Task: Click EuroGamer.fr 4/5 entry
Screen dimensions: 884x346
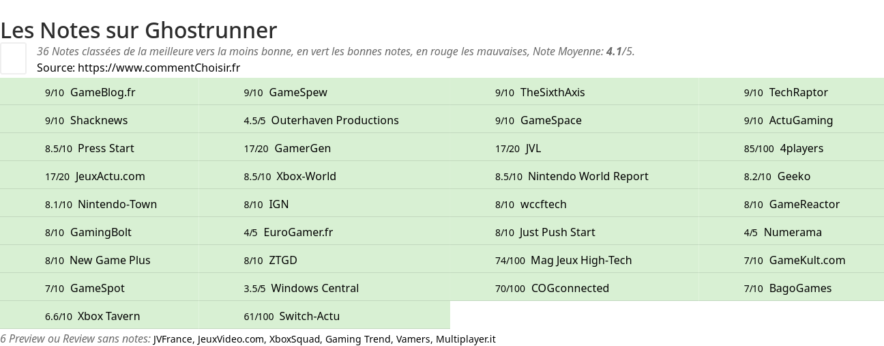Action: (288, 232)
